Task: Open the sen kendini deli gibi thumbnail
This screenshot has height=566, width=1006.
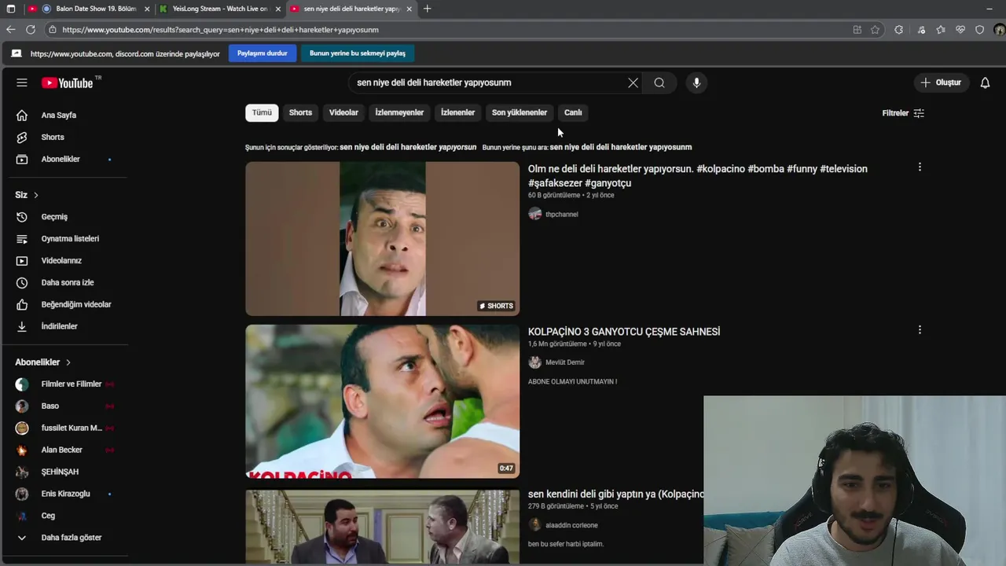Action: point(382,527)
